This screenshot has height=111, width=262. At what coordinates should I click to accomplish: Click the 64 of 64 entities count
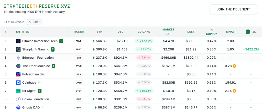[x=14, y=22]
